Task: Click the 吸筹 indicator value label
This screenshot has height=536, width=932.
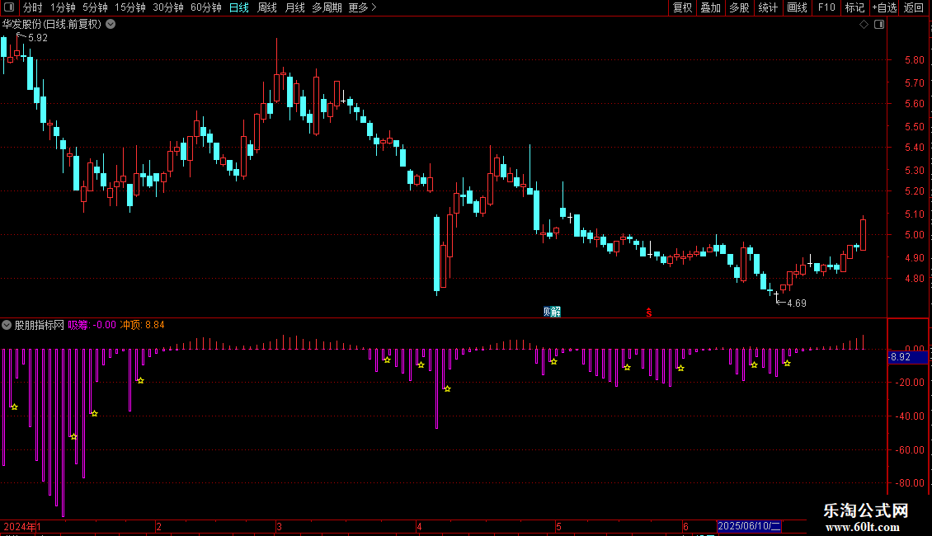Action: click(92, 325)
